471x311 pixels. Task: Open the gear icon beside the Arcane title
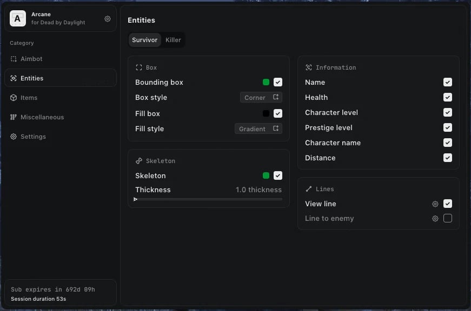click(108, 19)
